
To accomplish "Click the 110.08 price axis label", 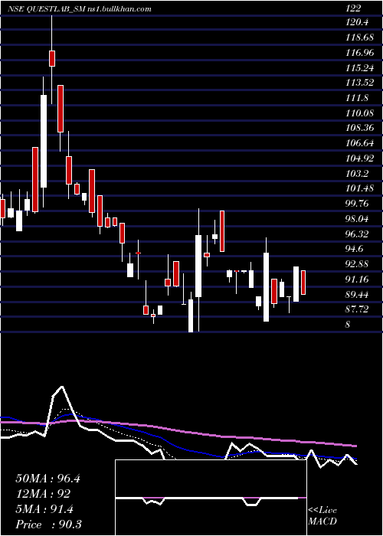I will pyautogui.click(x=359, y=113).
